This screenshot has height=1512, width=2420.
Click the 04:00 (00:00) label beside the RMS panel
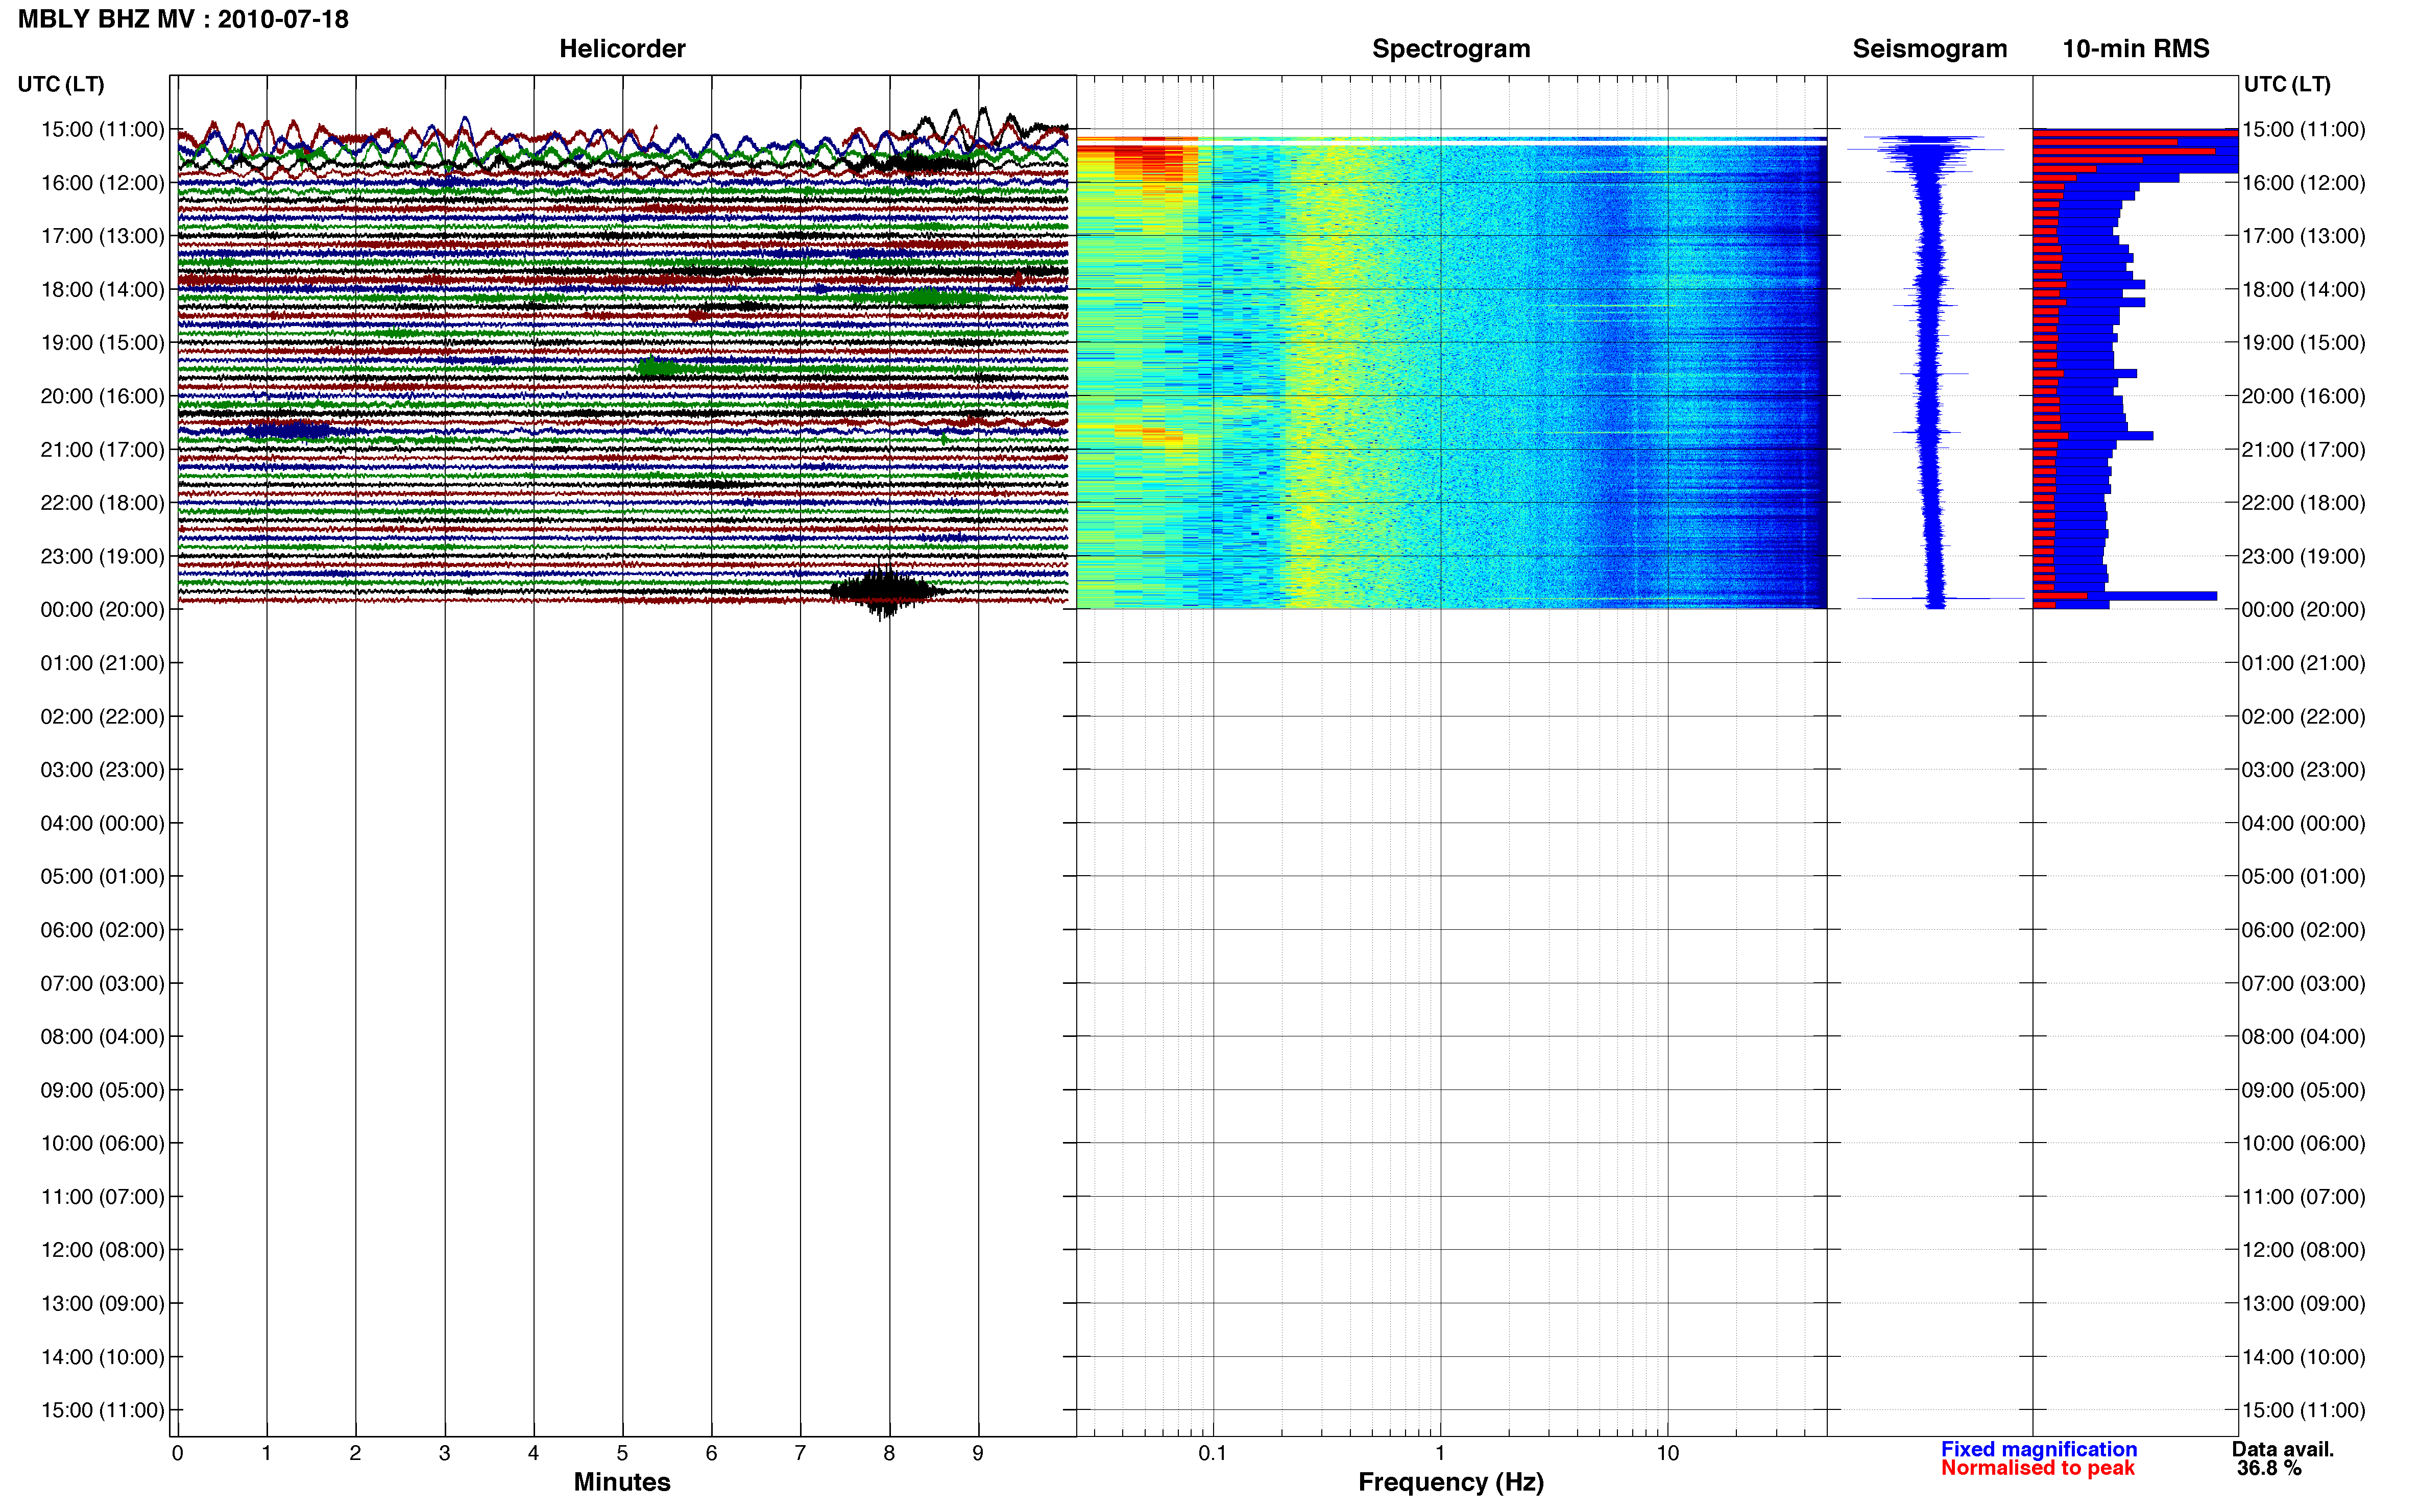coord(2303,823)
